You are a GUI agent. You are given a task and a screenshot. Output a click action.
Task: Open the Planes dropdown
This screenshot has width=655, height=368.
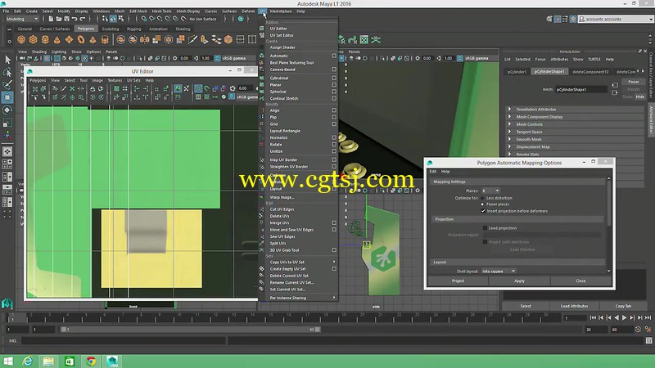[x=490, y=191]
